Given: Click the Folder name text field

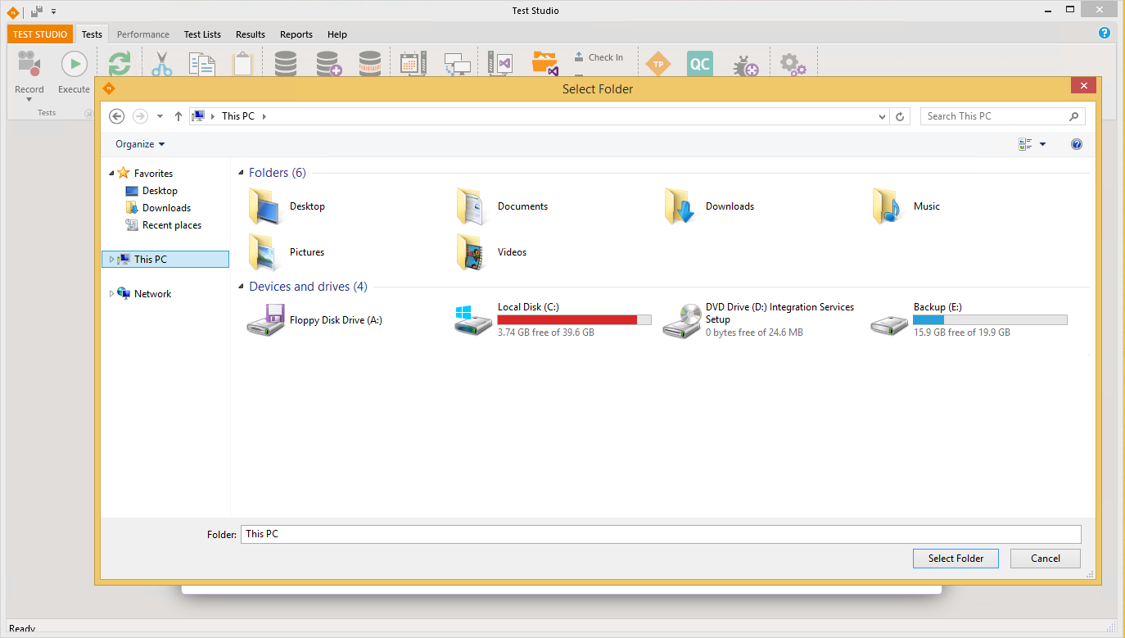Looking at the screenshot, I should pos(661,534).
